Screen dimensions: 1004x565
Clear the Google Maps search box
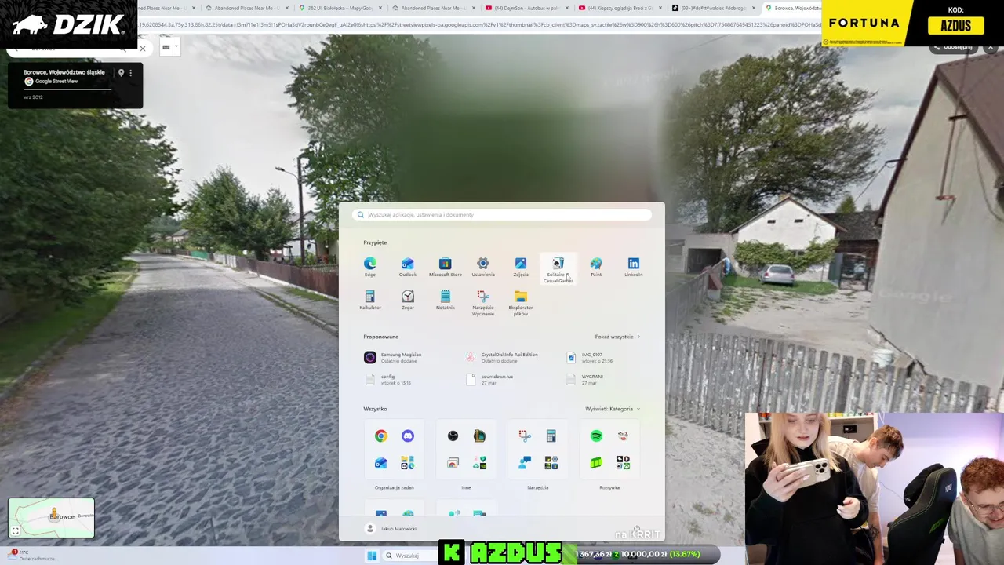142,49
